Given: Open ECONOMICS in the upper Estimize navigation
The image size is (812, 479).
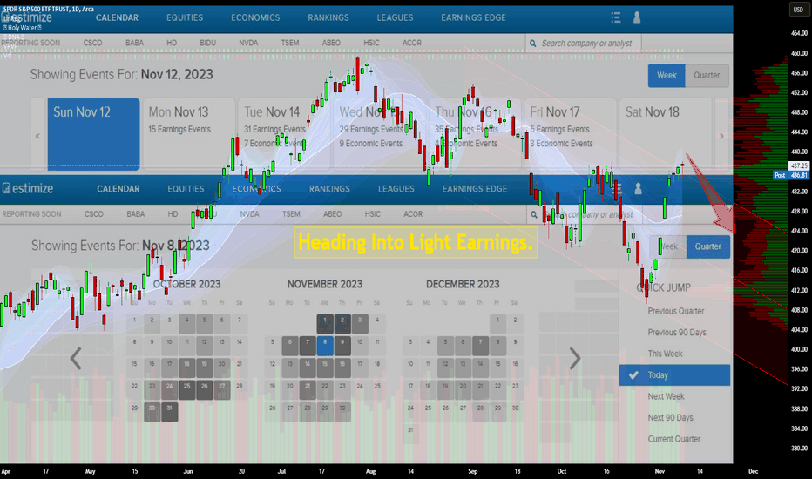Looking at the screenshot, I should [x=255, y=17].
